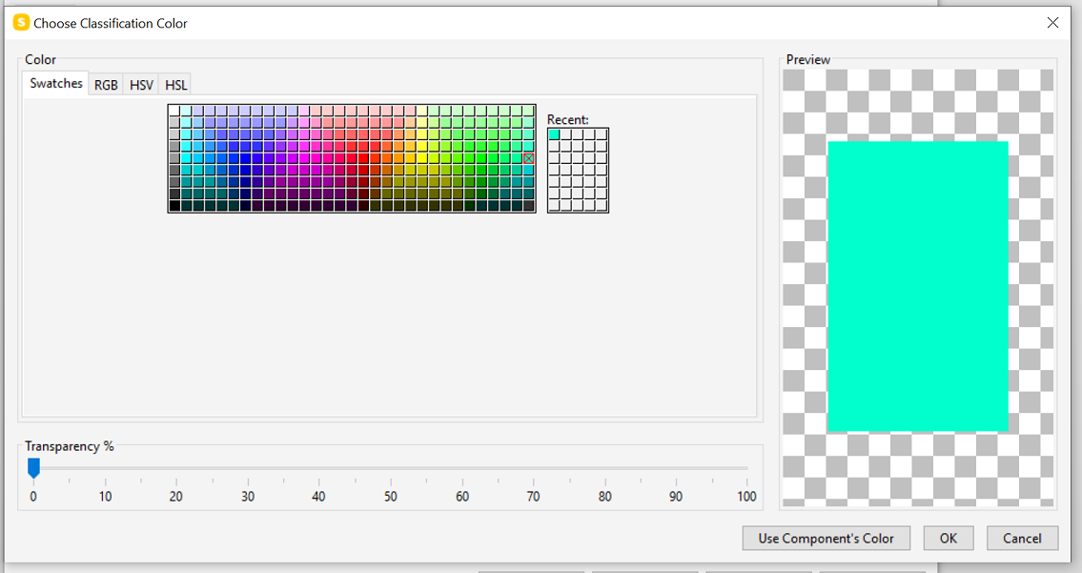Click the "Recent:" label

568,119
